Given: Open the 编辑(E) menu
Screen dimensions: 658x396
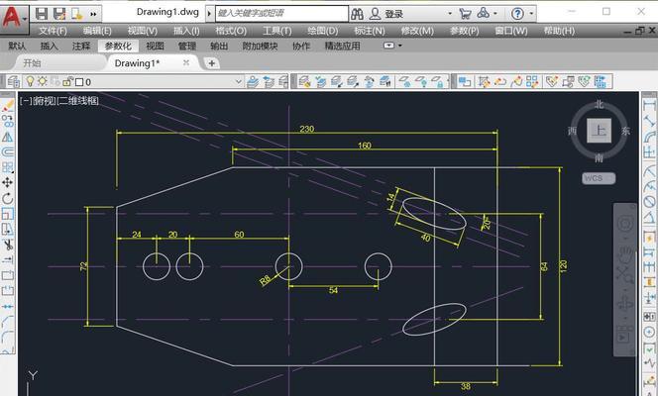Looking at the screenshot, I should [x=97, y=31].
